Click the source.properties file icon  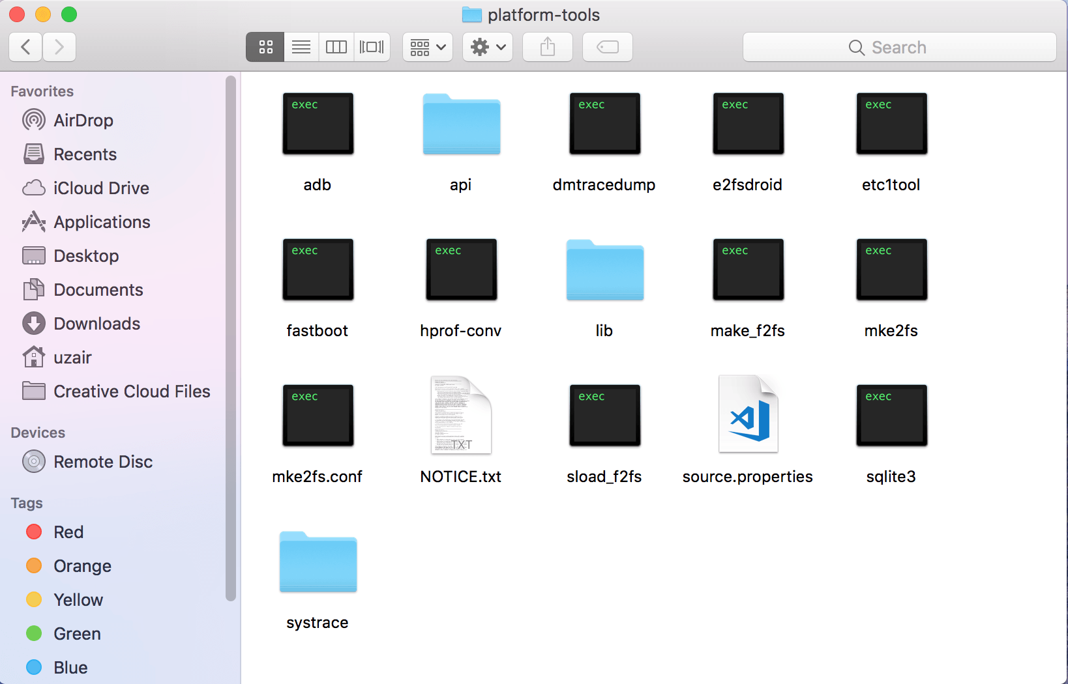click(x=748, y=414)
